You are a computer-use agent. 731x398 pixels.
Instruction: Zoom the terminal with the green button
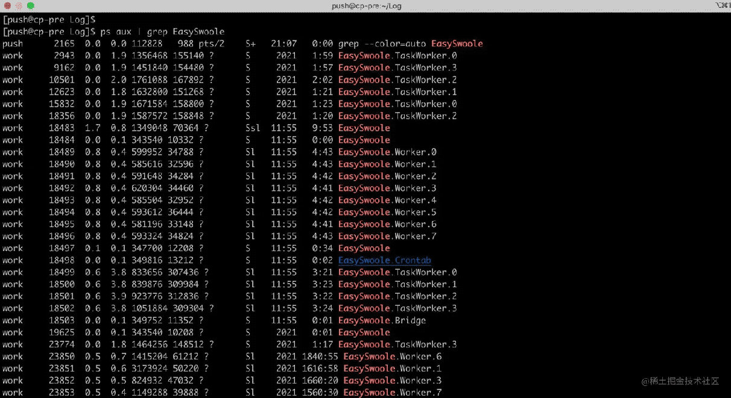(x=30, y=6)
